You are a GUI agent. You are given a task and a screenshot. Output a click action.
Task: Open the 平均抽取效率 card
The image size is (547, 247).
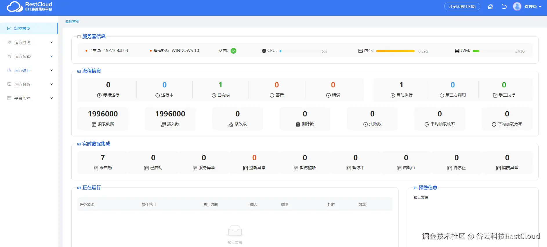(440, 118)
